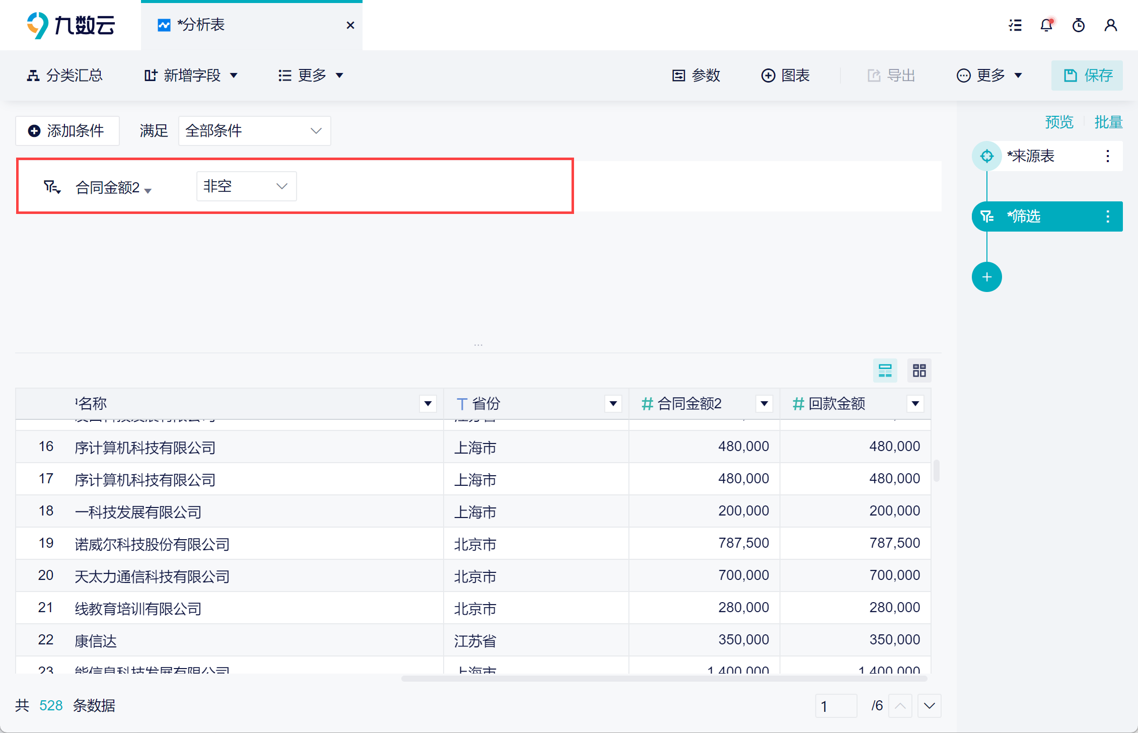Click the 保存 button

pyautogui.click(x=1087, y=76)
